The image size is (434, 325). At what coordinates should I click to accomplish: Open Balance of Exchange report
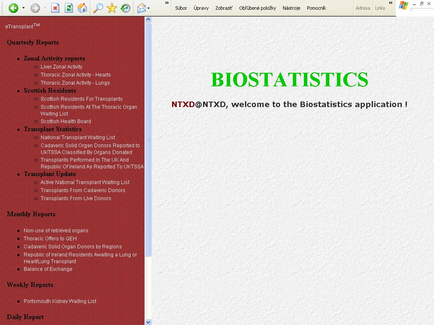pyautogui.click(x=48, y=269)
